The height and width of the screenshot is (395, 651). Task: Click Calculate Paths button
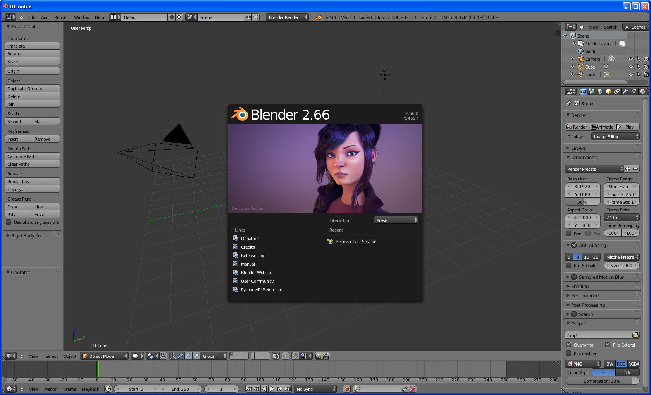(x=32, y=156)
